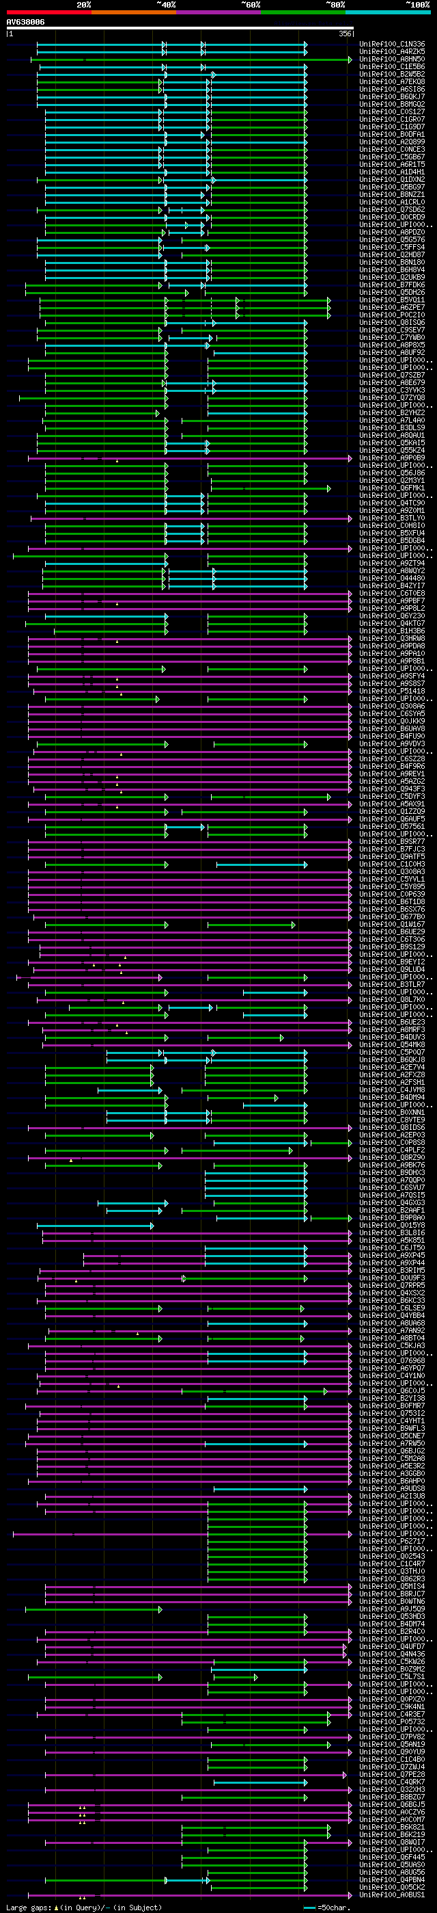Select the UniRef100_B9SR77 hit label
437x1913 pixels.
click(x=392, y=841)
